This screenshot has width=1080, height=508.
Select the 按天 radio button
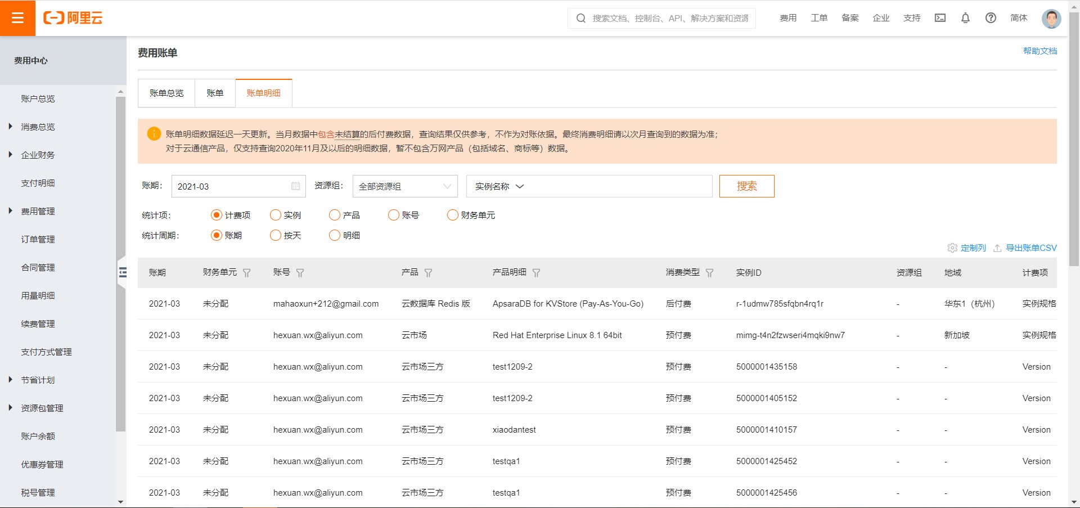[276, 235]
